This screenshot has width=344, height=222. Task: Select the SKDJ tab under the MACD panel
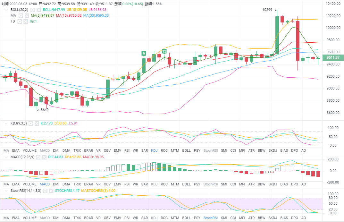point(273,184)
